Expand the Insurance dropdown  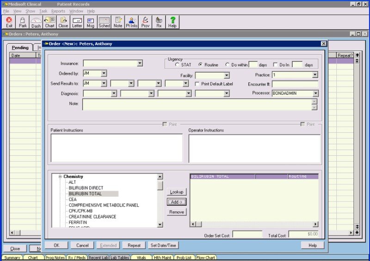point(140,63)
